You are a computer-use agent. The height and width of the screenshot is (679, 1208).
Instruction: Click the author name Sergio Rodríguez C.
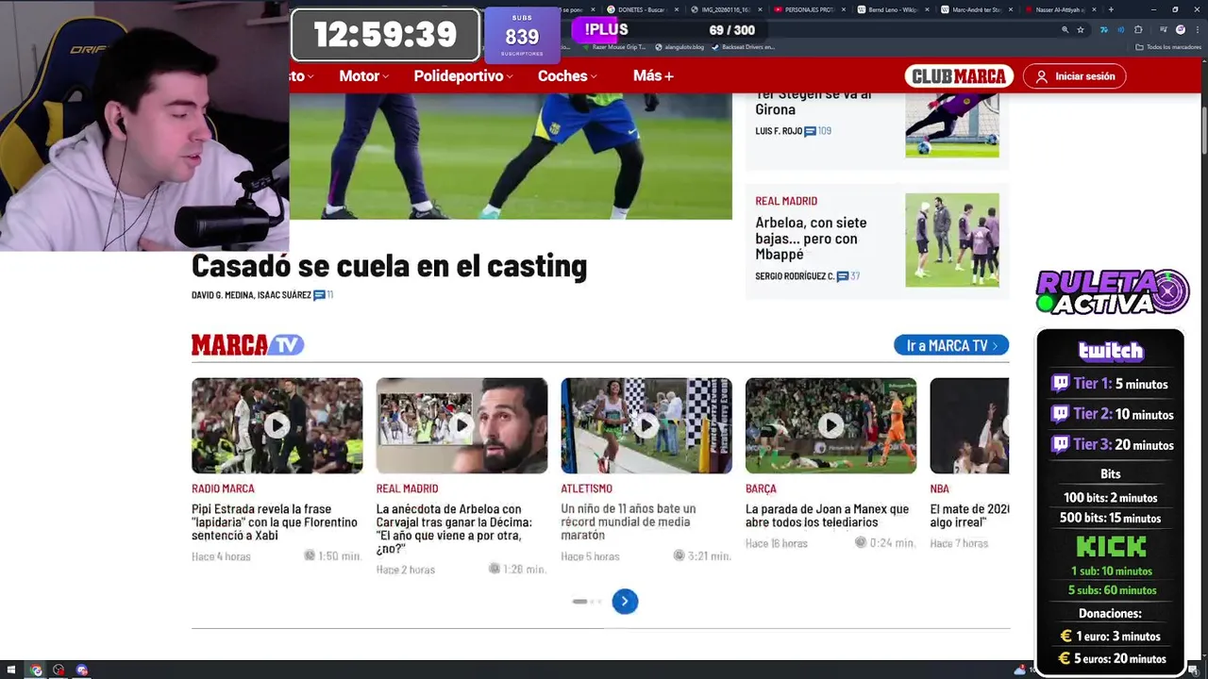tap(795, 276)
